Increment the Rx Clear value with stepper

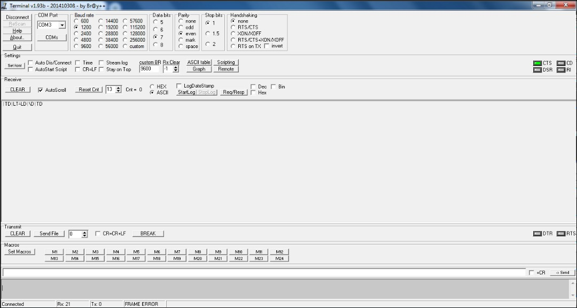(x=176, y=66)
